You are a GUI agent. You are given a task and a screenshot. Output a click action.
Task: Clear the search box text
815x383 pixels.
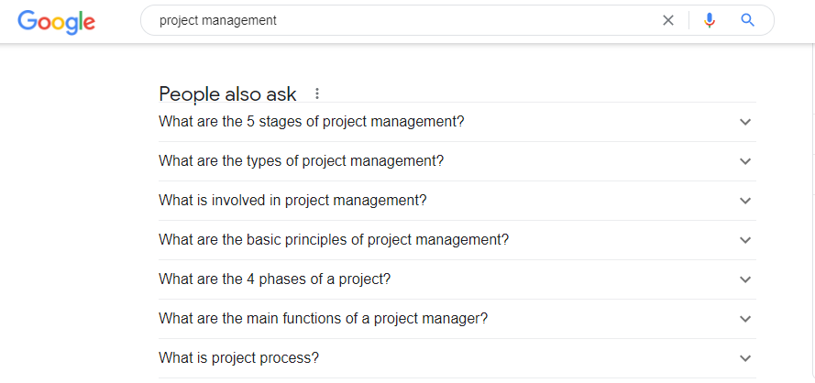pyautogui.click(x=668, y=20)
